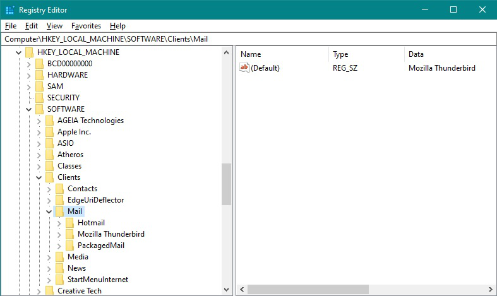This screenshot has height=296, width=497.
Task: Click the HKEY_LOCAL_MACHINE folder icon
Action: (x=29, y=52)
